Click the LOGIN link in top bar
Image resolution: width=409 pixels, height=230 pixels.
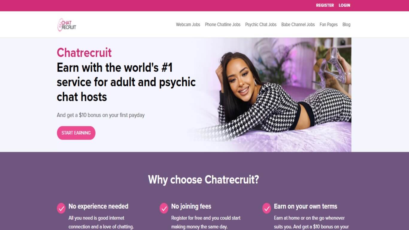coord(344,5)
